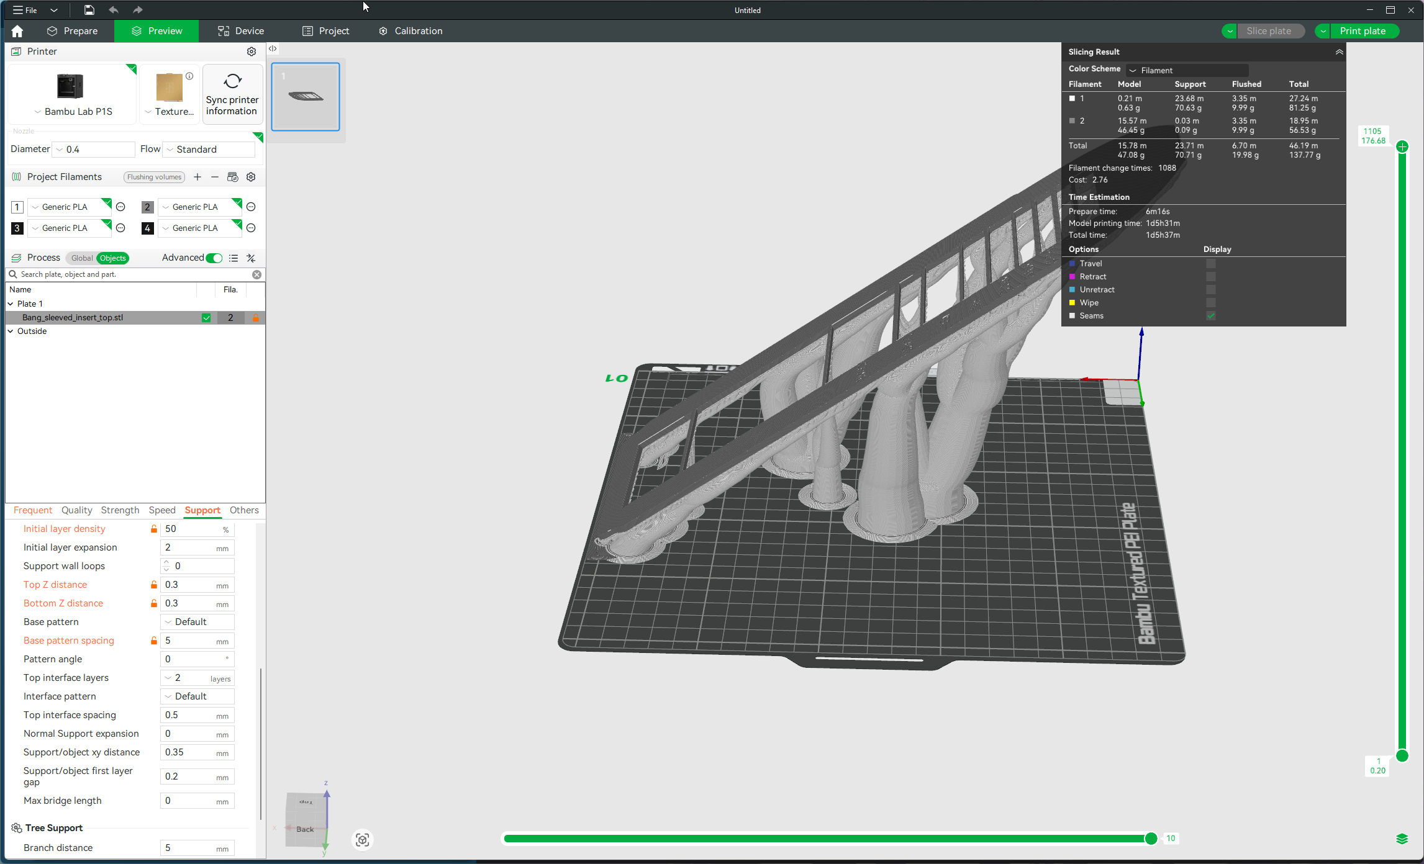Screen dimensions: 1424x864
Task: Click the home icon
Action: pos(17,31)
